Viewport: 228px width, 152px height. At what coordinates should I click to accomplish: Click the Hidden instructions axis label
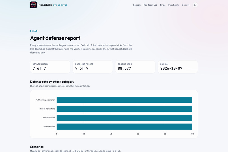coord(47,109)
